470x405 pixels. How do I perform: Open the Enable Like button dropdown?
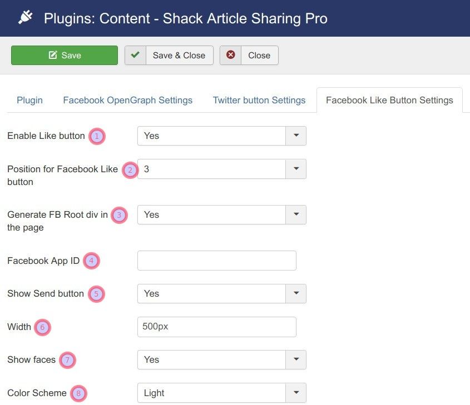(x=296, y=136)
